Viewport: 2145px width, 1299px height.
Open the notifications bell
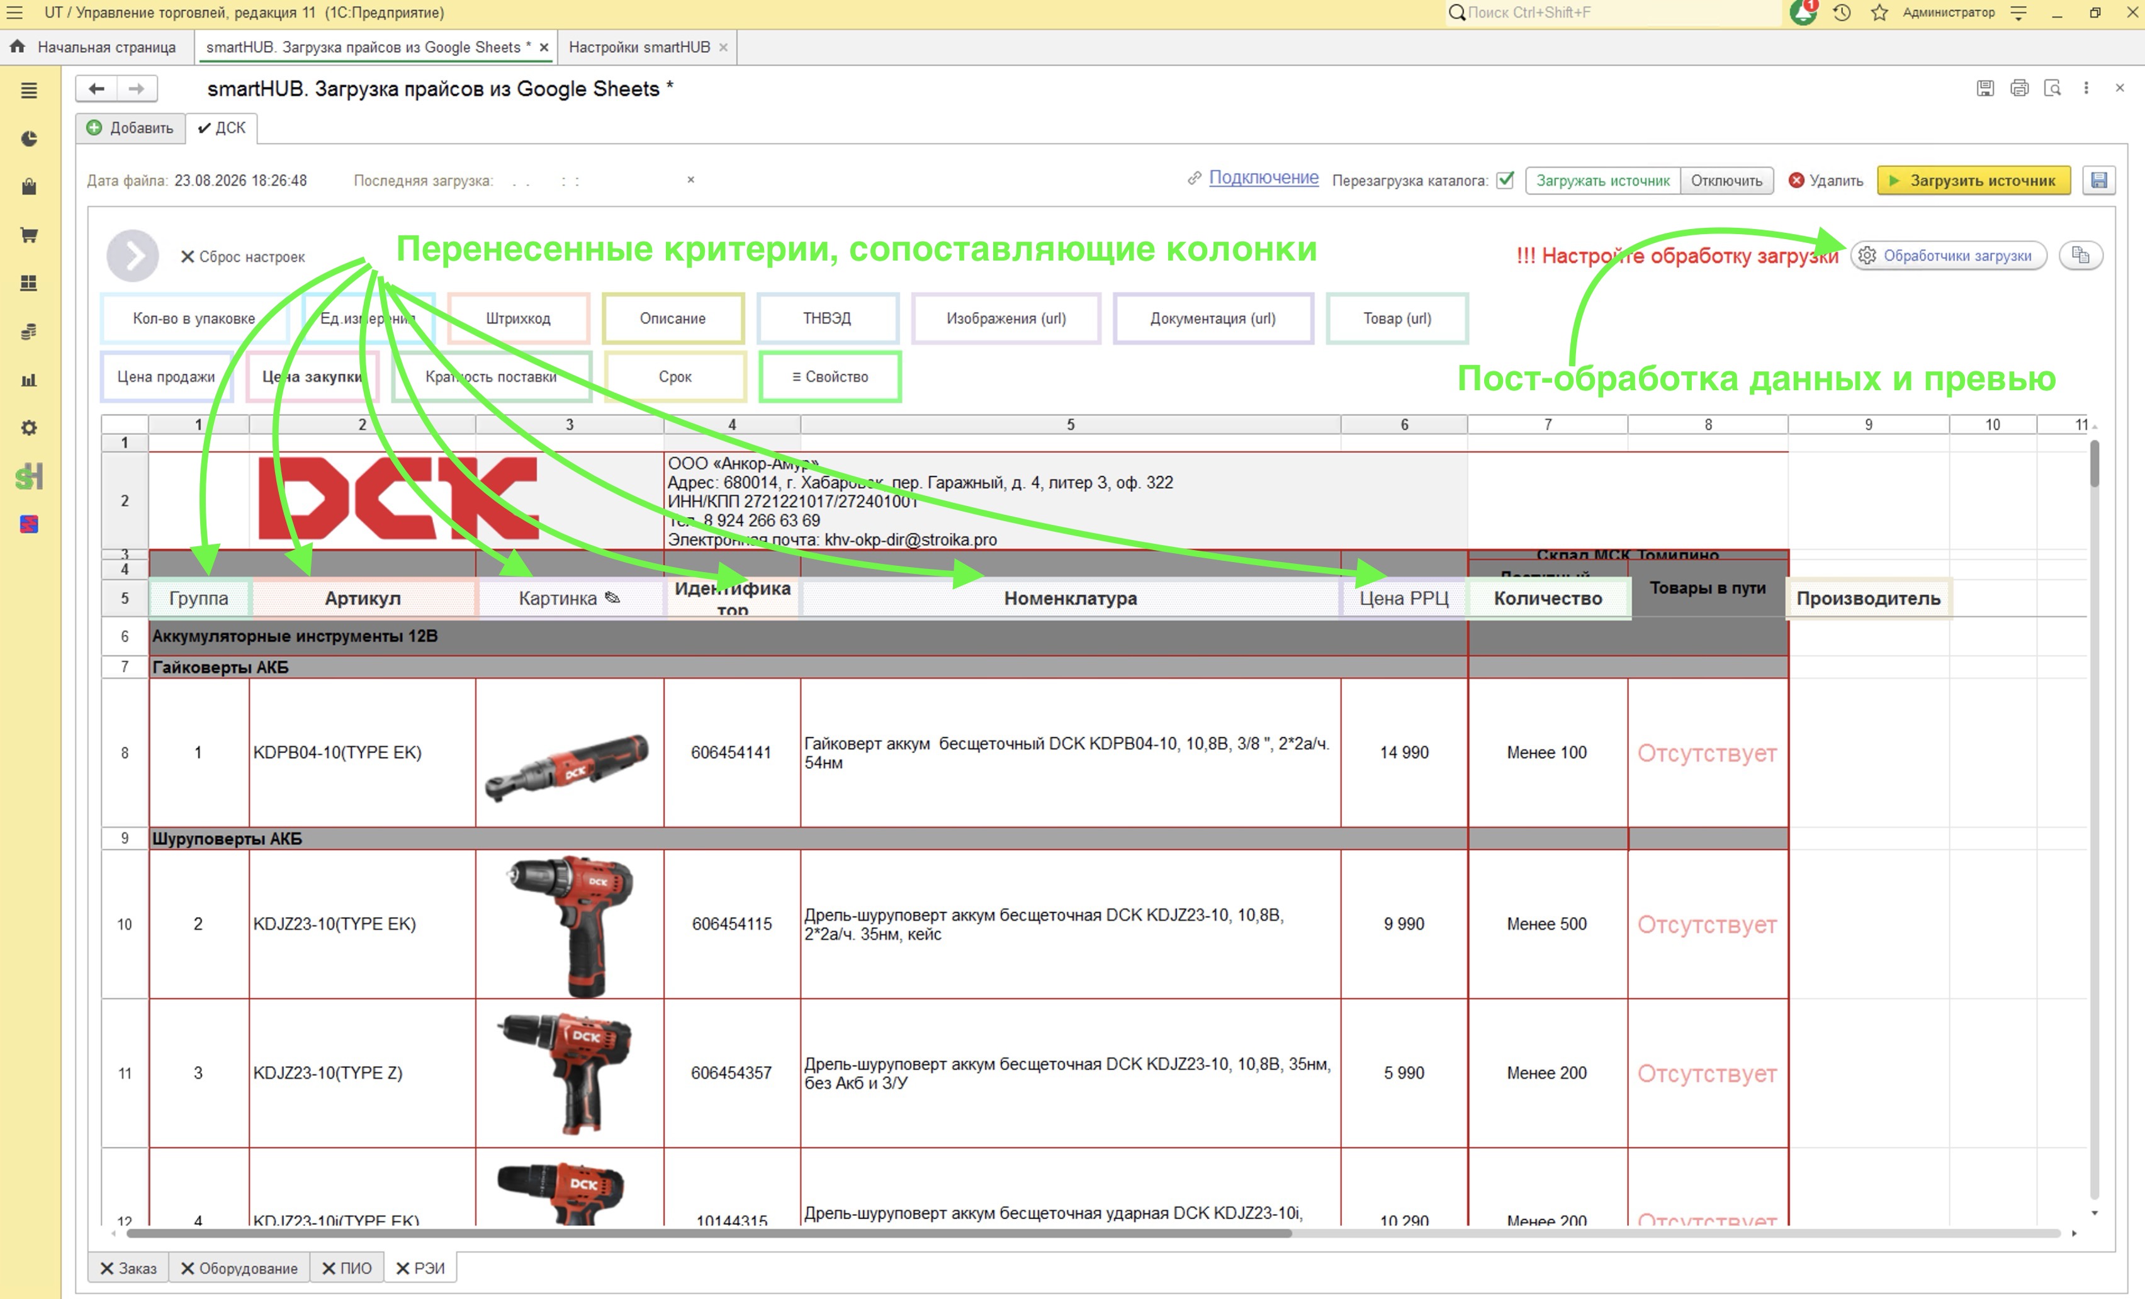tap(1803, 12)
